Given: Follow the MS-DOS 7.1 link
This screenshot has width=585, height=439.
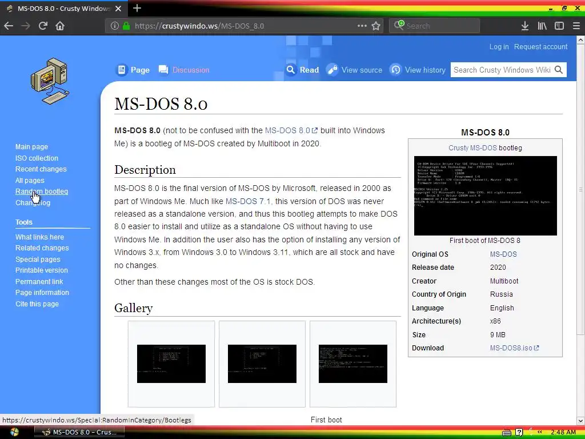Looking at the screenshot, I should coord(248,201).
